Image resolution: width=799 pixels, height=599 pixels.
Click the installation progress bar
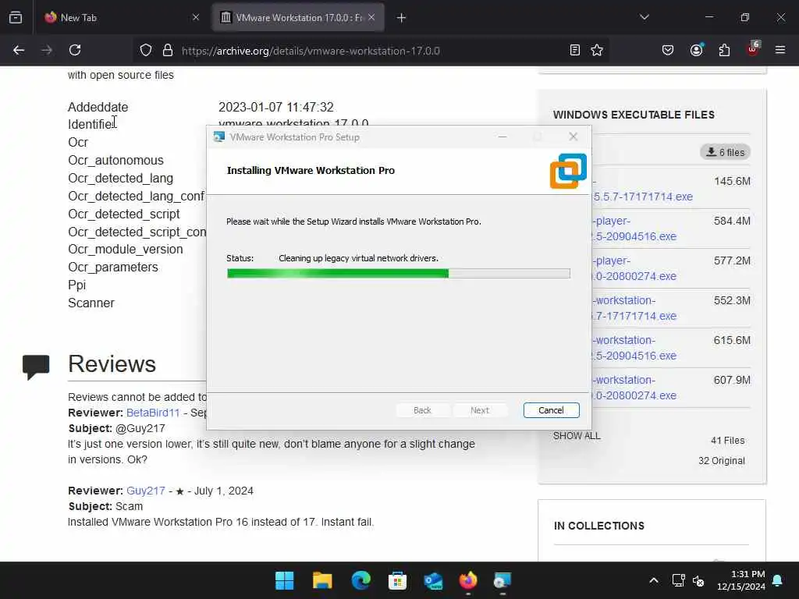coord(399,274)
